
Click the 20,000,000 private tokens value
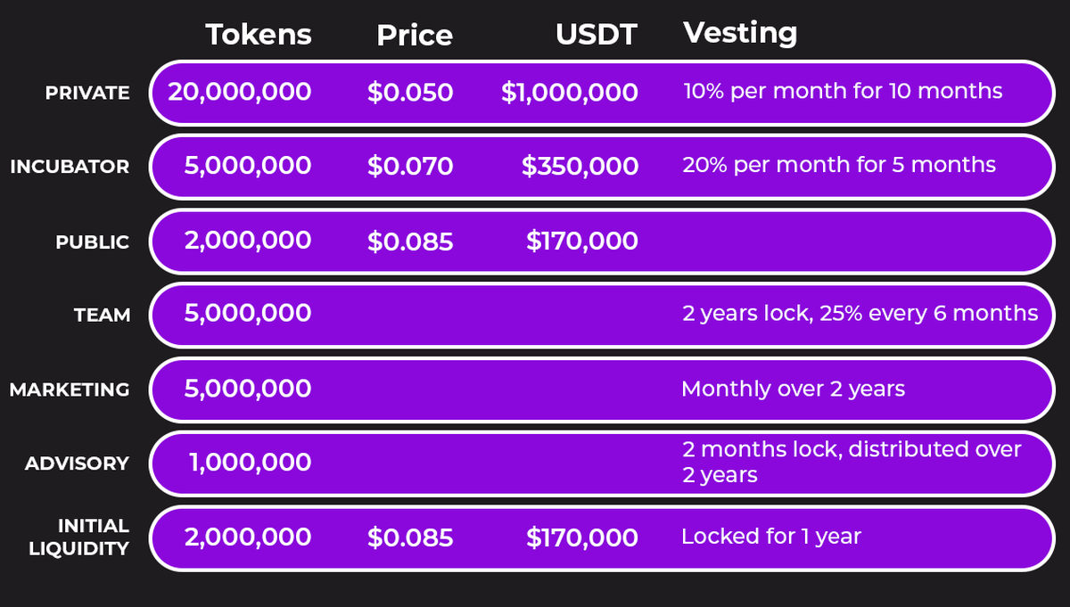239,92
